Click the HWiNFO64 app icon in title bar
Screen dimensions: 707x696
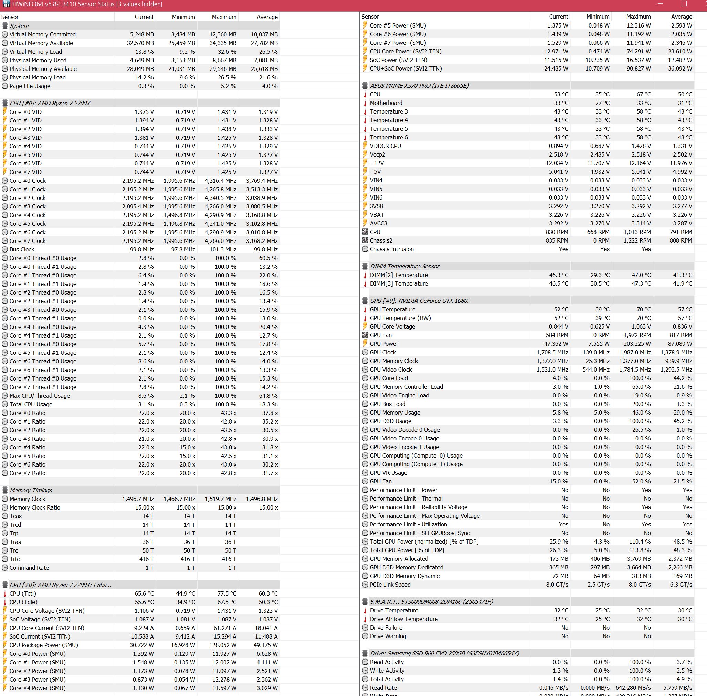point(6,4)
